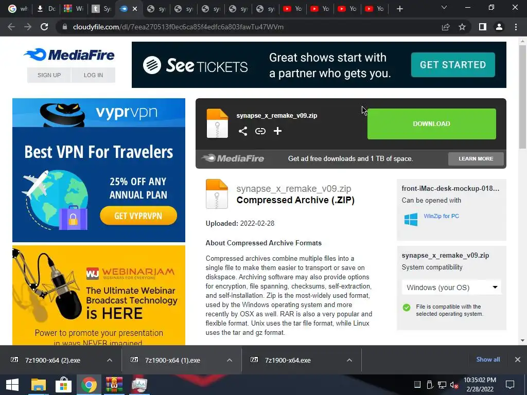
Task: Click the 'About Compressed Archive Formats' heading
Action: click(x=263, y=243)
